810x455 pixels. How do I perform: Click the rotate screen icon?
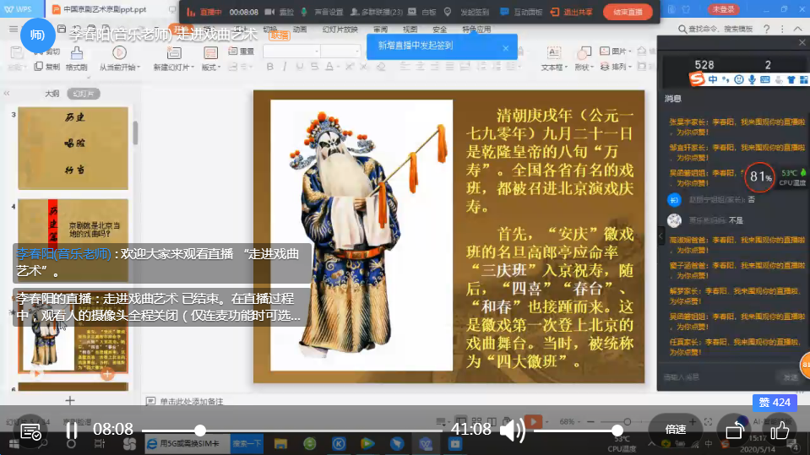pyautogui.click(x=734, y=431)
